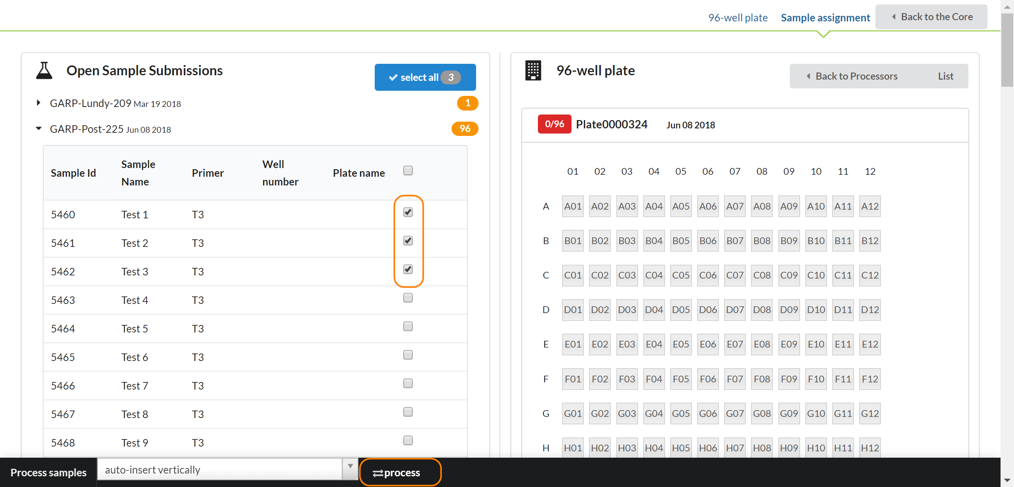
Task: Click the orange 96 badge for GARP-Post-225
Action: tap(465, 128)
